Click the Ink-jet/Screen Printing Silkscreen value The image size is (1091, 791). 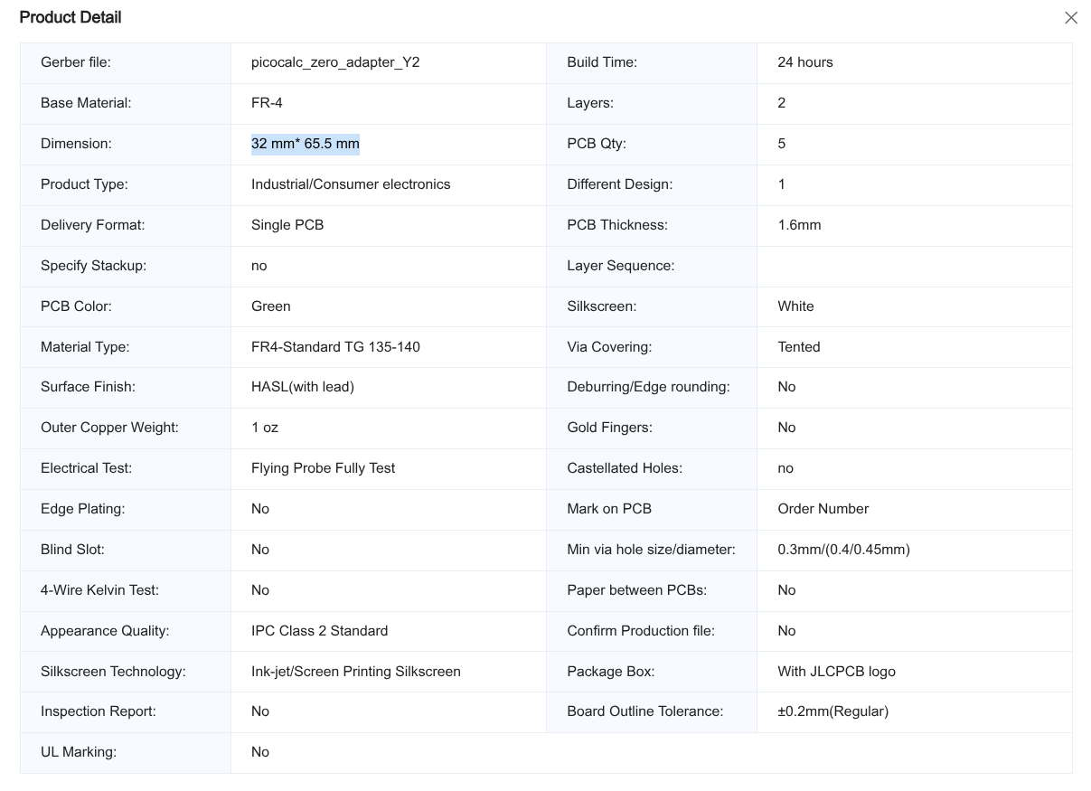(356, 672)
